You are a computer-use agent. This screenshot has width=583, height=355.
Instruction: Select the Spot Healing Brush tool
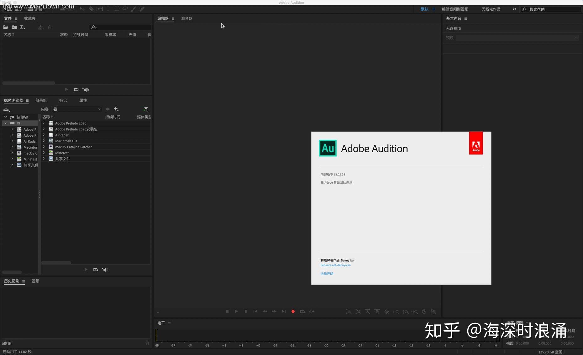pyautogui.click(x=142, y=9)
